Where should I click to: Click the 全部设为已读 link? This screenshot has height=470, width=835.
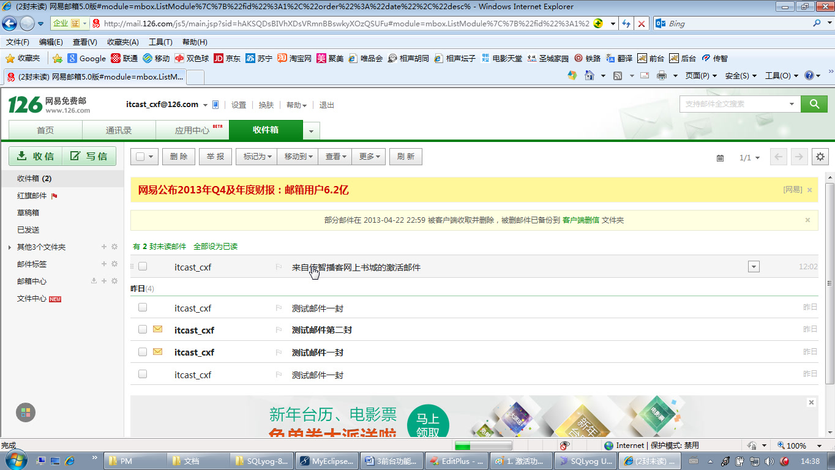coord(215,246)
